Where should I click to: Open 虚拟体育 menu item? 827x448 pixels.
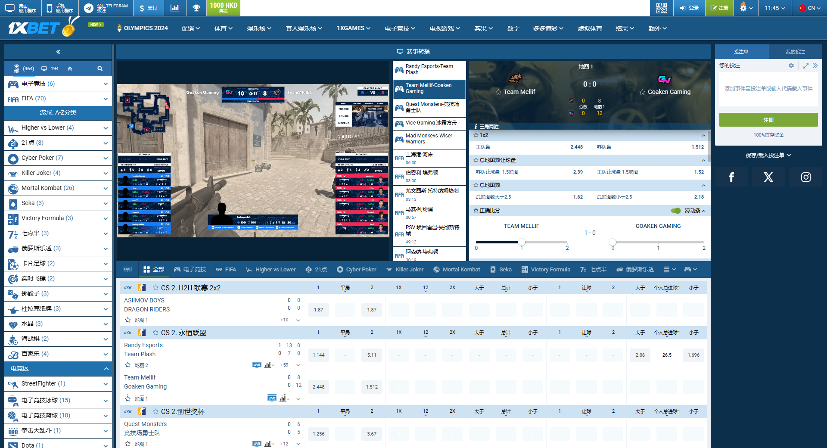pyautogui.click(x=590, y=28)
